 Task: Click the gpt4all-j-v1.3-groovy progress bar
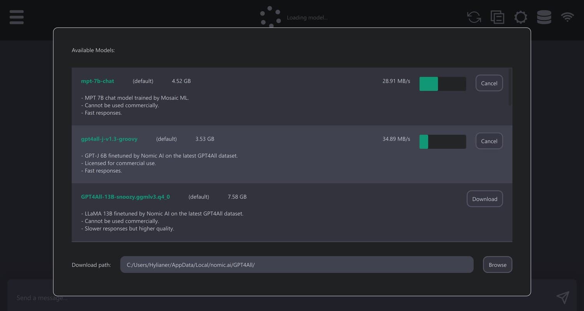coord(443,142)
